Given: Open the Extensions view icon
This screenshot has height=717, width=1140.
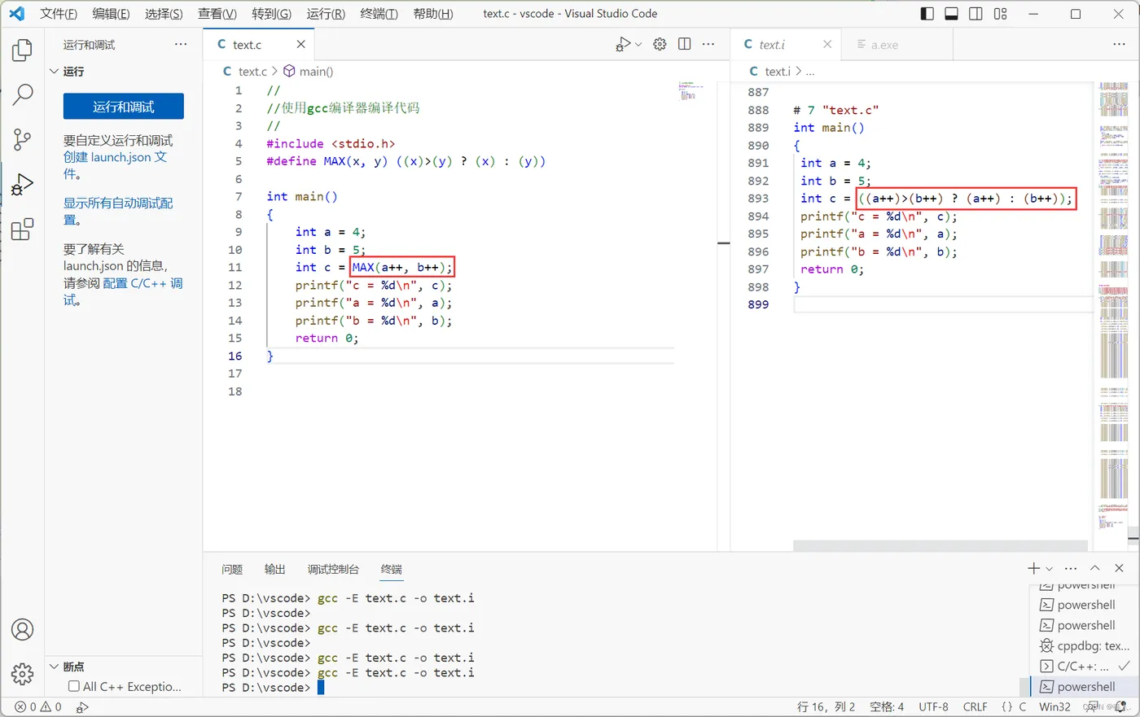Looking at the screenshot, I should click(x=22, y=230).
